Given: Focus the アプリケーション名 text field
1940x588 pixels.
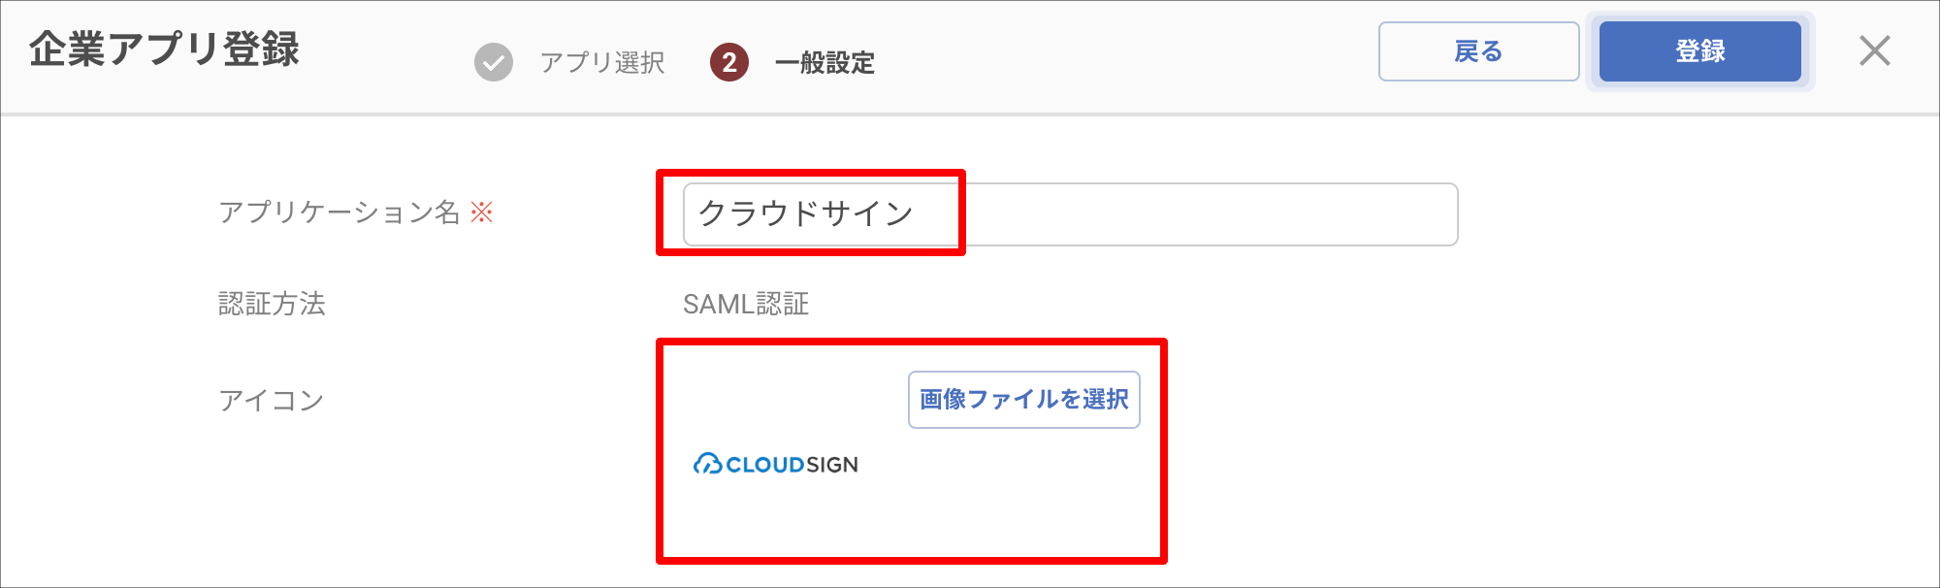Looking at the screenshot, I should [1070, 214].
